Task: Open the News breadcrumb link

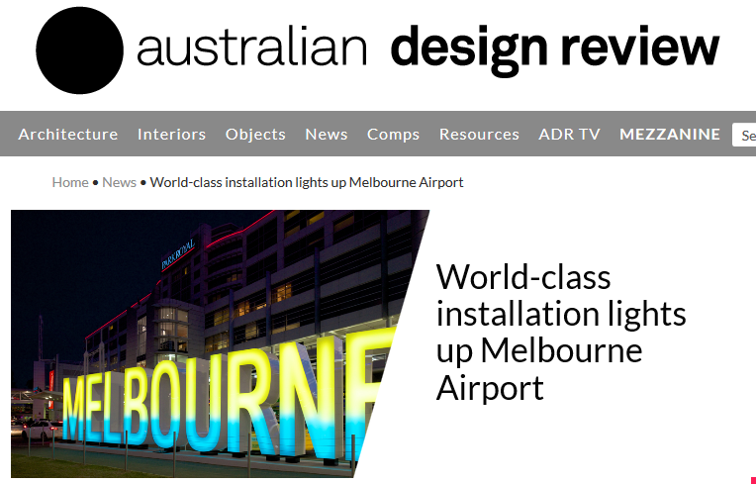Action: (119, 182)
